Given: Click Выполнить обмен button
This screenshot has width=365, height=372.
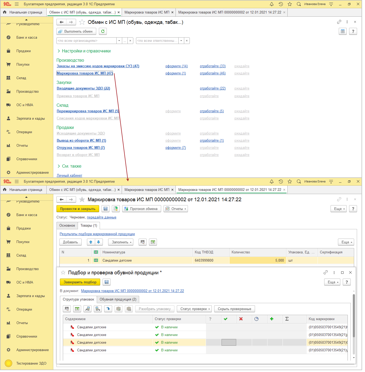Looking at the screenshot, I should [x=76, y=31].
